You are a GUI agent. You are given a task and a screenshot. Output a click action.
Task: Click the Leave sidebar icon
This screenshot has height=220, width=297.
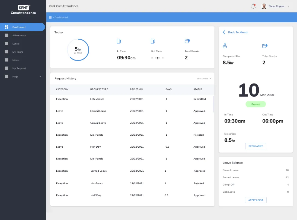pyautogui.click(x=7, y=43)
